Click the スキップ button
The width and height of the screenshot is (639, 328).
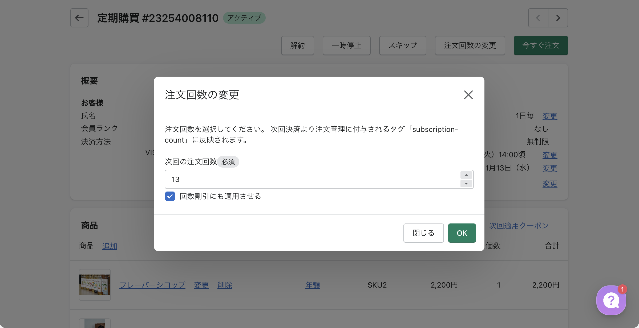[402, 45]
